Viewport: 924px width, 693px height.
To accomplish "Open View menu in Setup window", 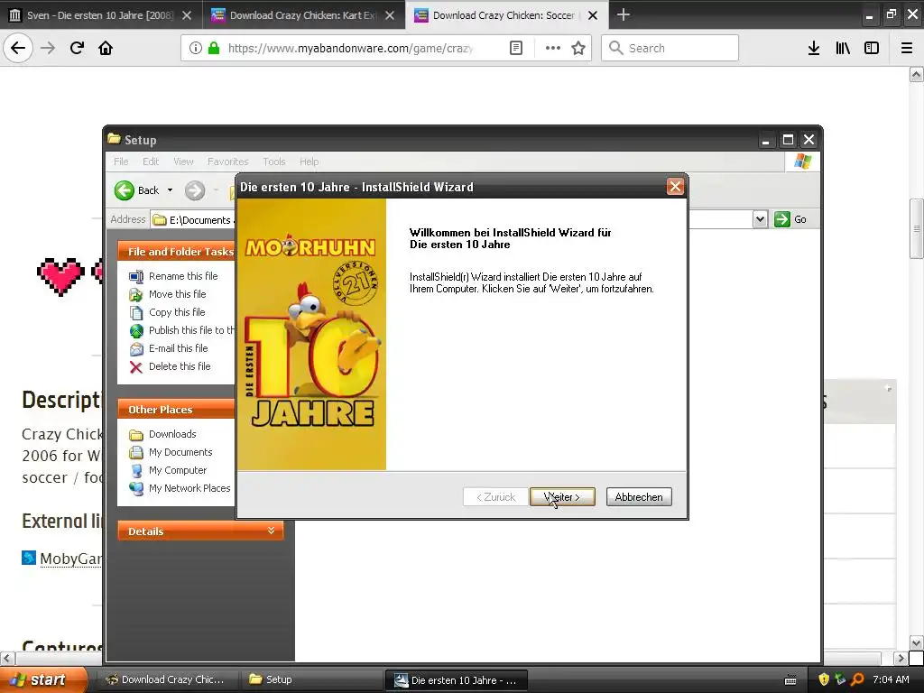I will pyautogui.click(x=183, y=162).
